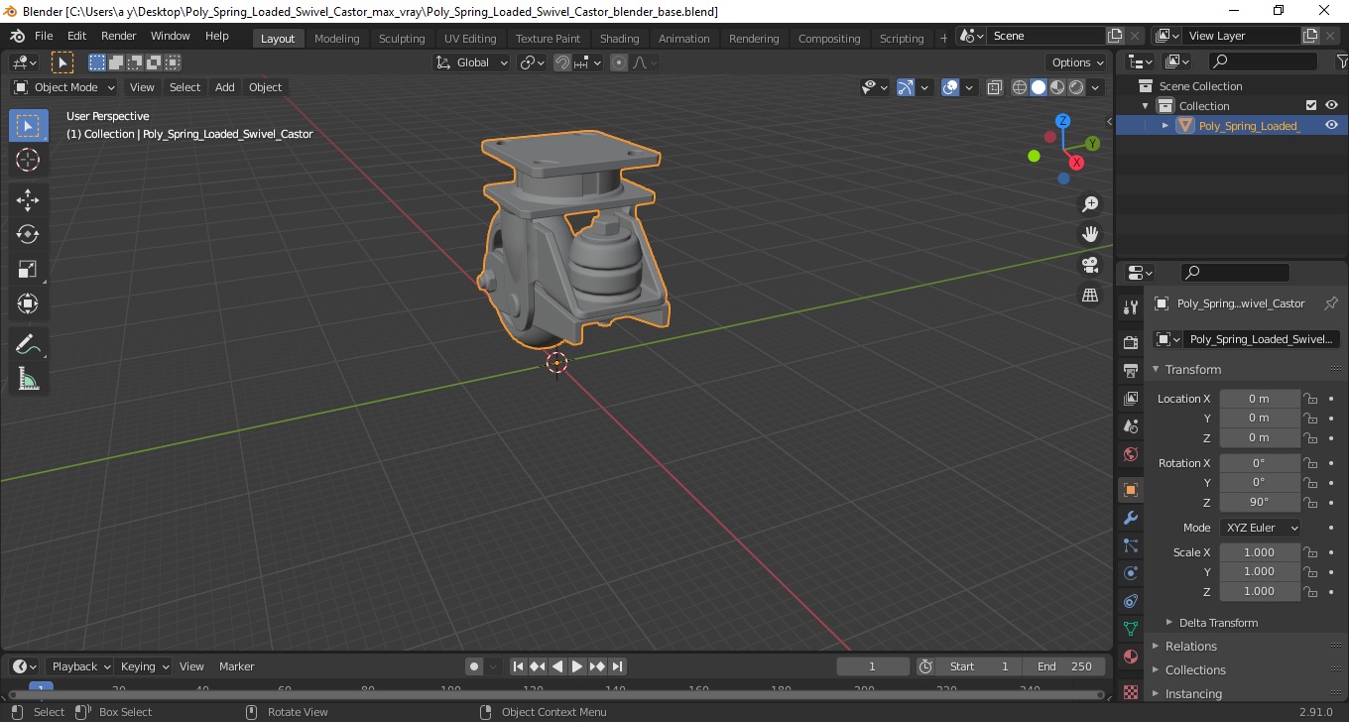Activate the Cursor tool
1349x722 pixels.
click(28, 161)
